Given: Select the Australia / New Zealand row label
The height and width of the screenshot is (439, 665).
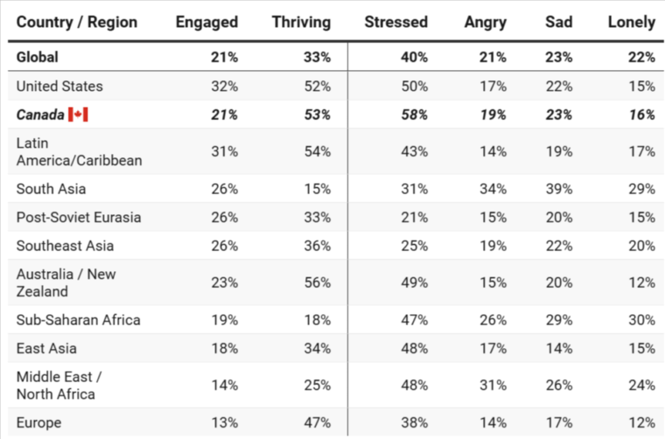Looking at the screenshot, I should [66, 282].
